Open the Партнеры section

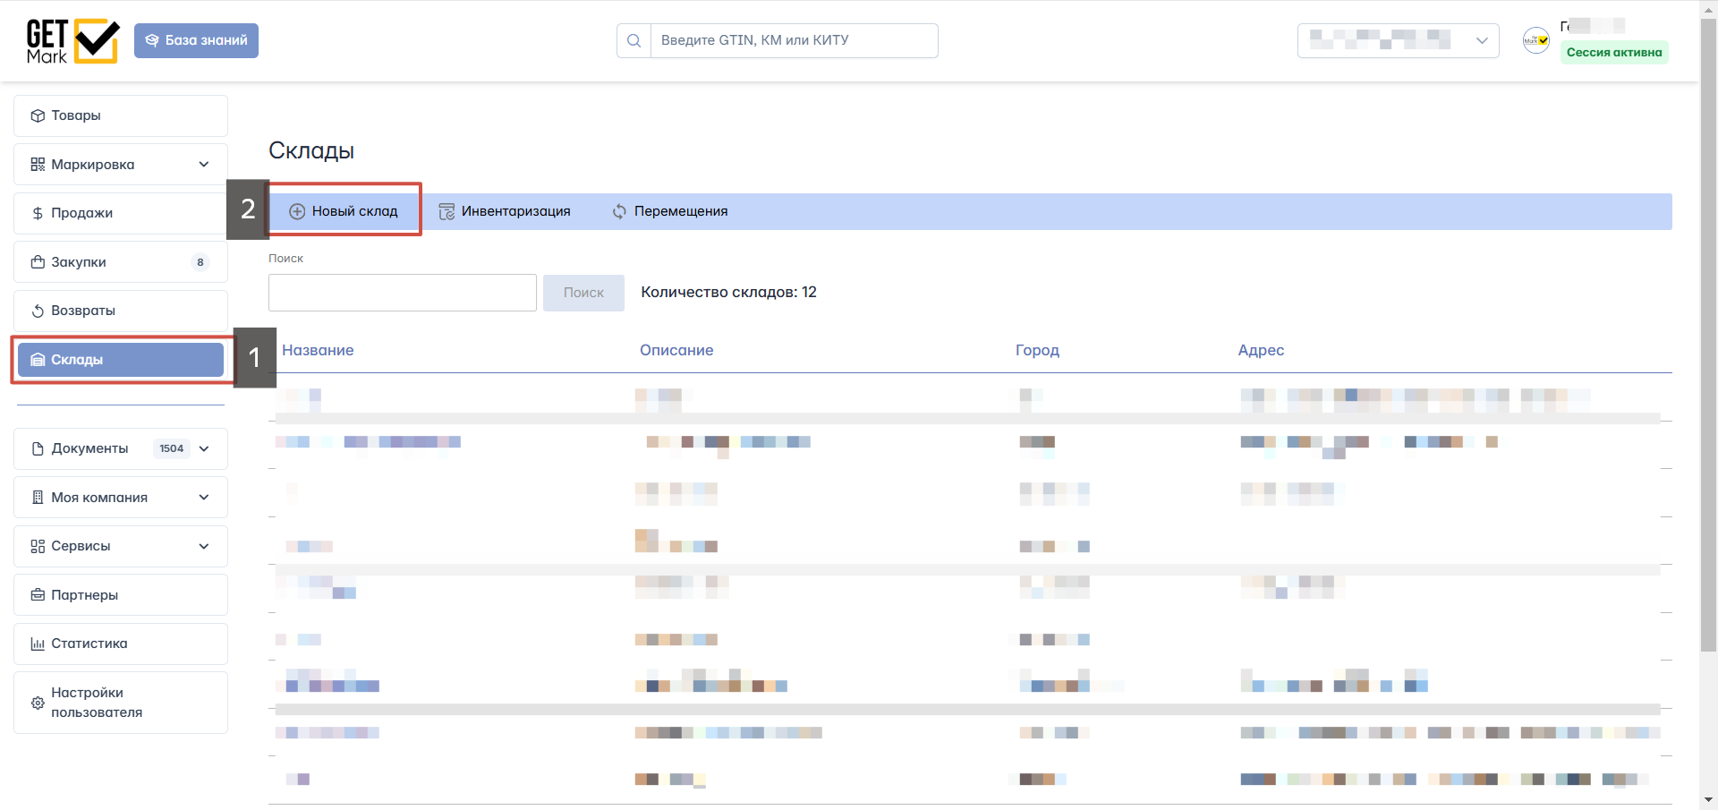(x=121, y=595)
